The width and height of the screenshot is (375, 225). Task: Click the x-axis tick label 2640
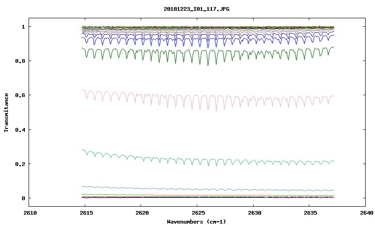367,213
